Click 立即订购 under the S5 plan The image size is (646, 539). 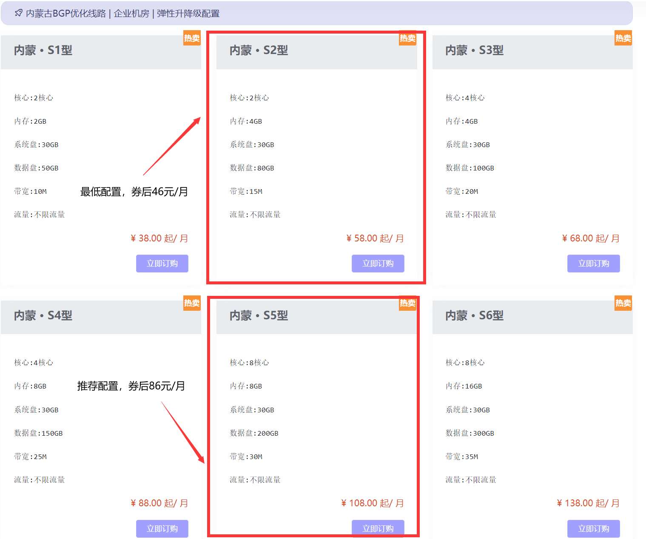pyautogui.click(x=378, y=528)
